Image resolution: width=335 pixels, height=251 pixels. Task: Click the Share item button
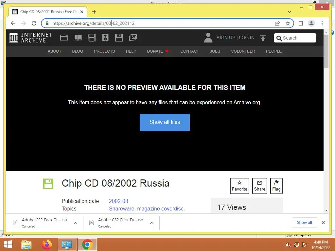[259, 186]
